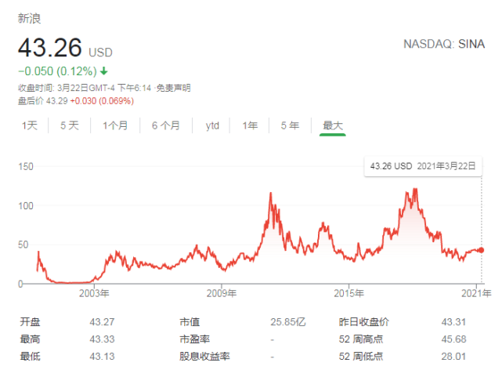Show the 5年 price history tab
The height and width of the screenshot is (377, 502).
(x=289, y=125)
